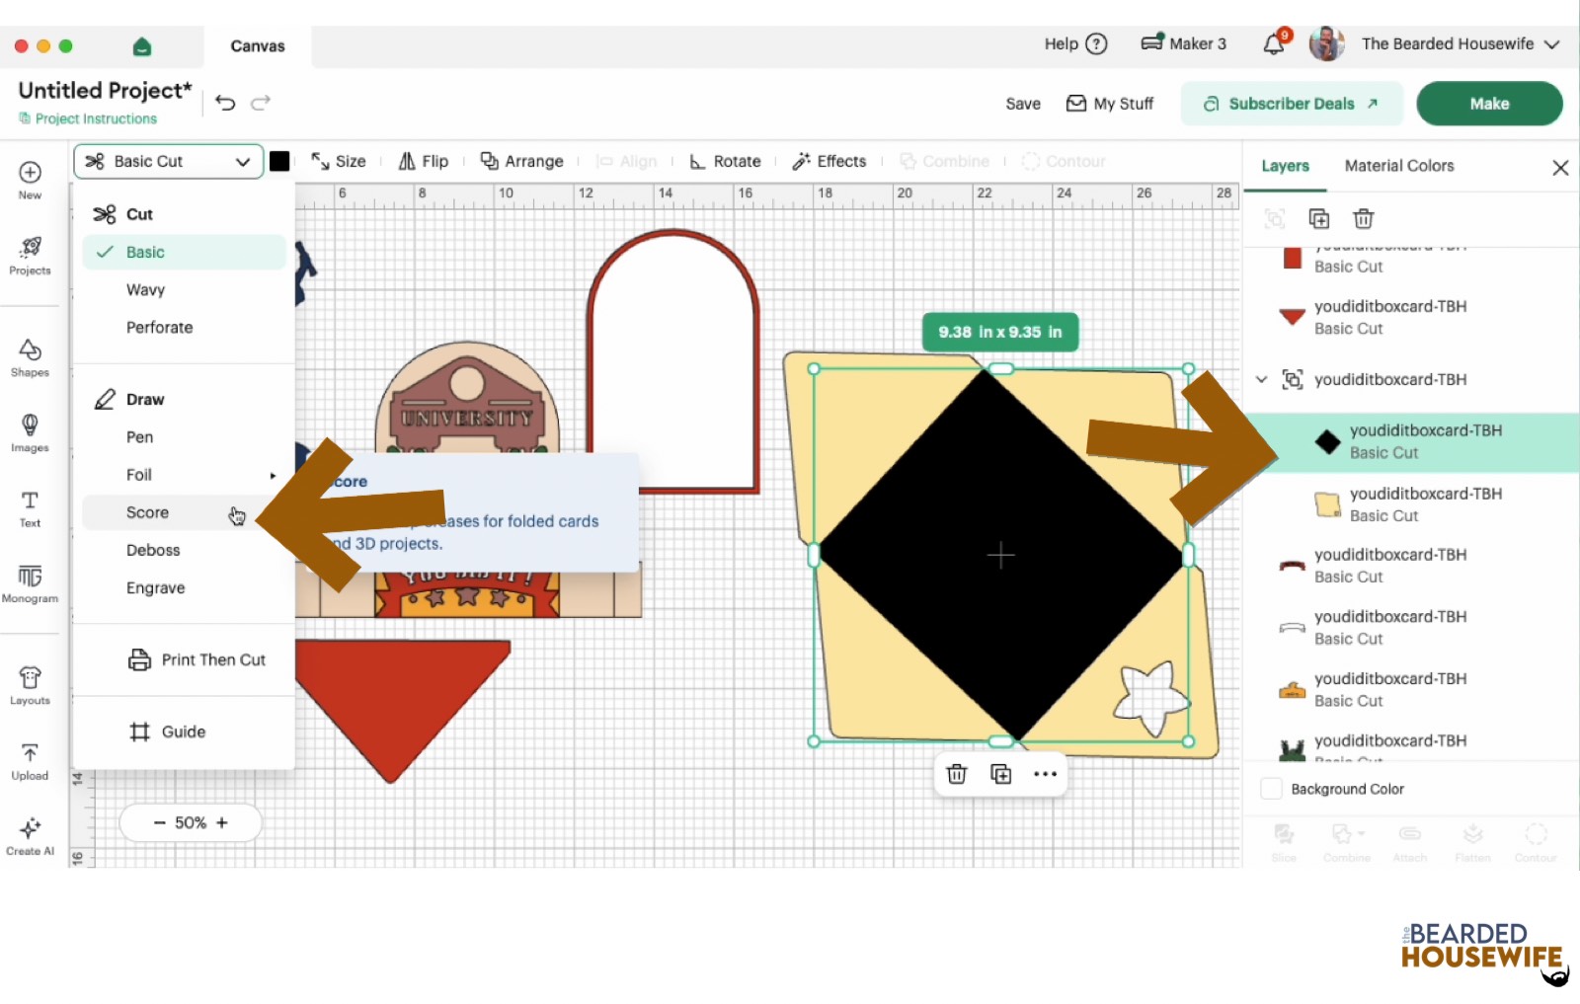Switch to Layers tab
The width and height of the screenshot is (1580, 1004).
click(x=1285, y=166)
